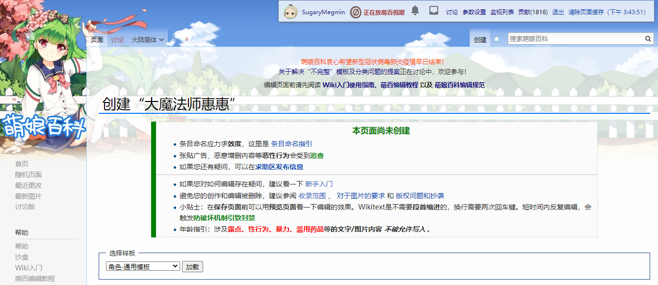Open the notices inbox tray icon

(x=433, y=11)
